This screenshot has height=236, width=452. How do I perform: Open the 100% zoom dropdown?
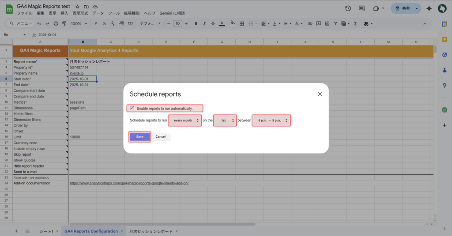[79, 24]
